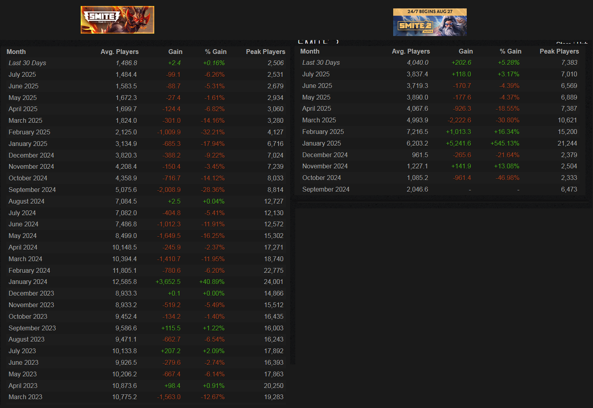Click the +40.89% gain value
Viewport: 593px width, 408px height.
coord(212,282)
